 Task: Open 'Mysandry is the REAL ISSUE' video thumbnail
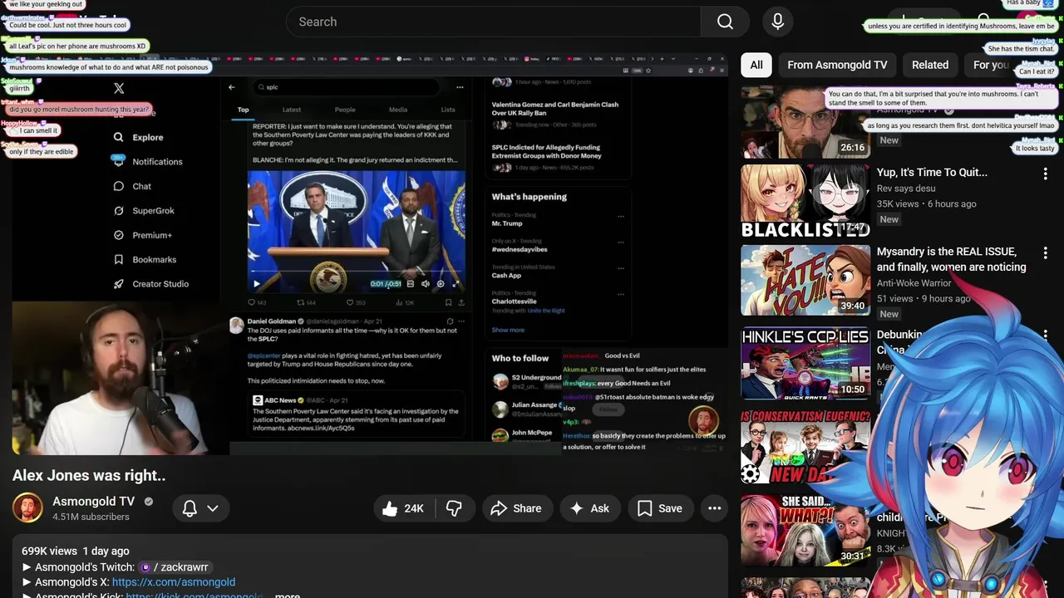805,280
